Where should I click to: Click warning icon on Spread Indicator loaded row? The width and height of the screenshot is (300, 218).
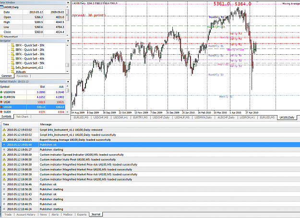pos(4,155)
